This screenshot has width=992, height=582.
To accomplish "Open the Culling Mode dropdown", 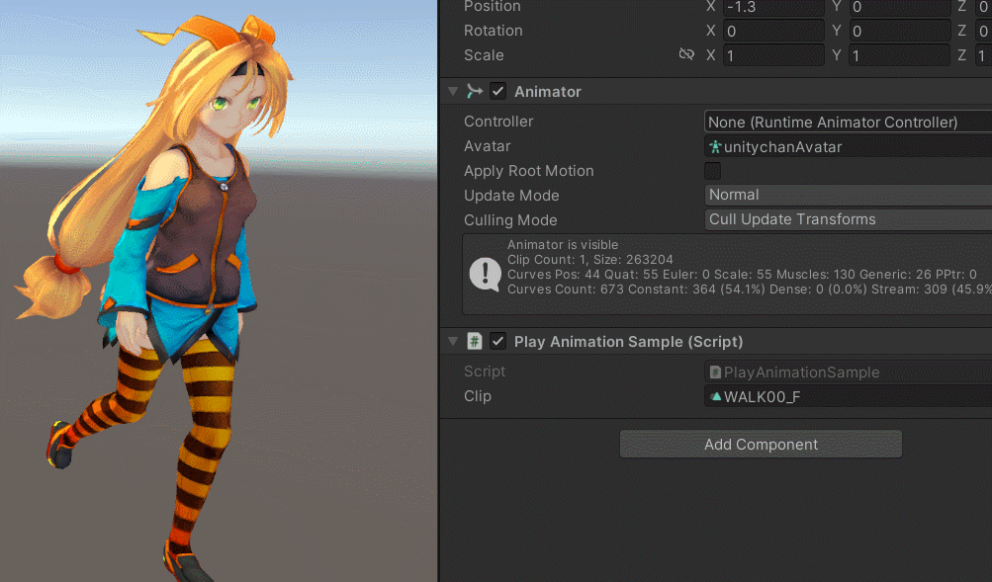I will click(848, 219).
